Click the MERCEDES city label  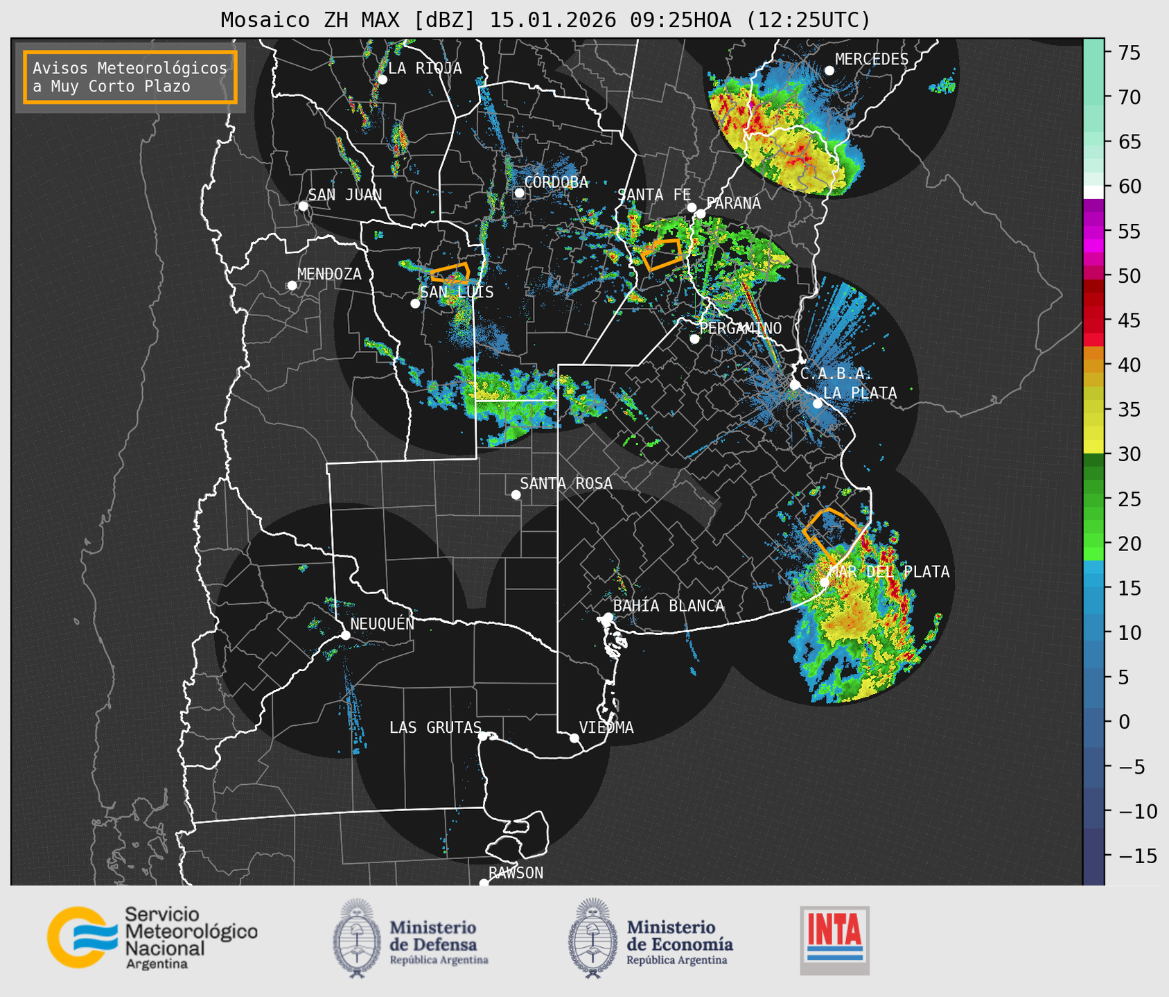pos(872,60)
